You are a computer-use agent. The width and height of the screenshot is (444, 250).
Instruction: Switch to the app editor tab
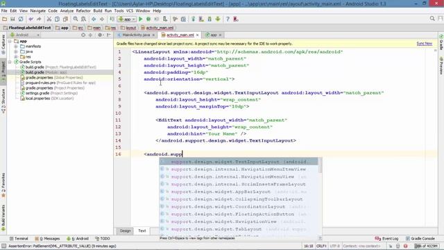click(x=213, y=35)
